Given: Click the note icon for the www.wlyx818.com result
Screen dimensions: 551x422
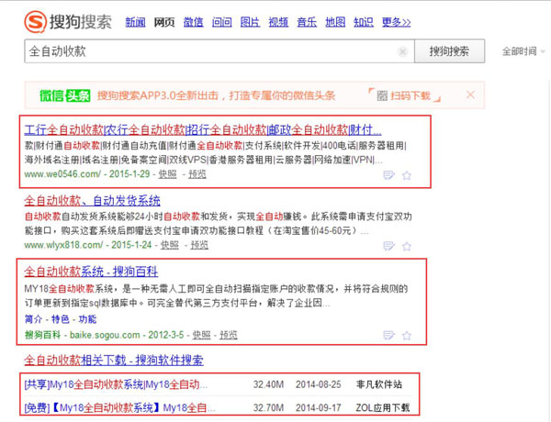Looking at the screenshot, I should tap(388, 246).
